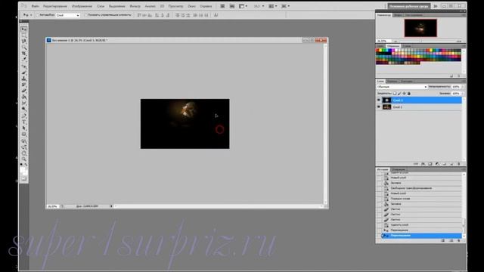
Task: Open the layer opacity slider arrow
Action: click(462, 87)
